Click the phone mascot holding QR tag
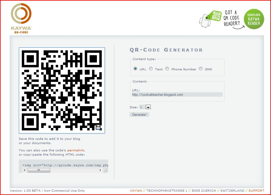This screenshot has height=195, width=271. (x=210, y=19)
